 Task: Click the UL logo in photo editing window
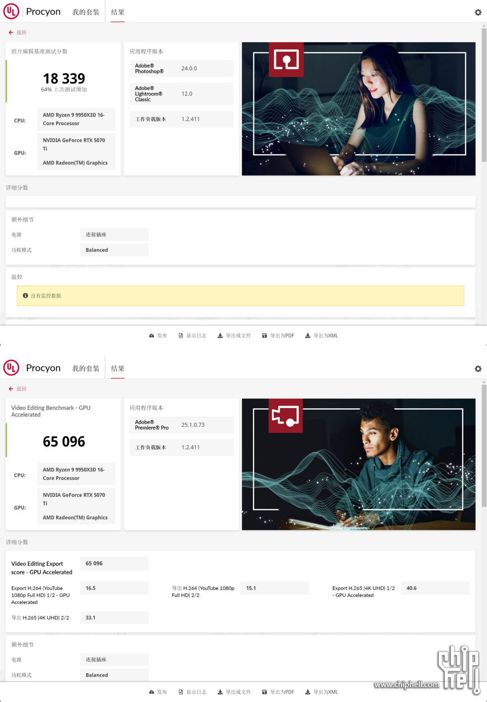(11, 11)
